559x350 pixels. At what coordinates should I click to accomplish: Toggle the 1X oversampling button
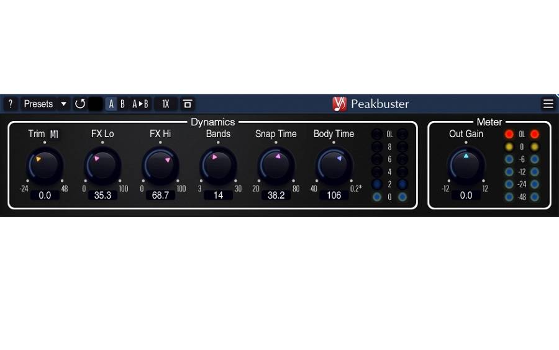click(166, 104)
